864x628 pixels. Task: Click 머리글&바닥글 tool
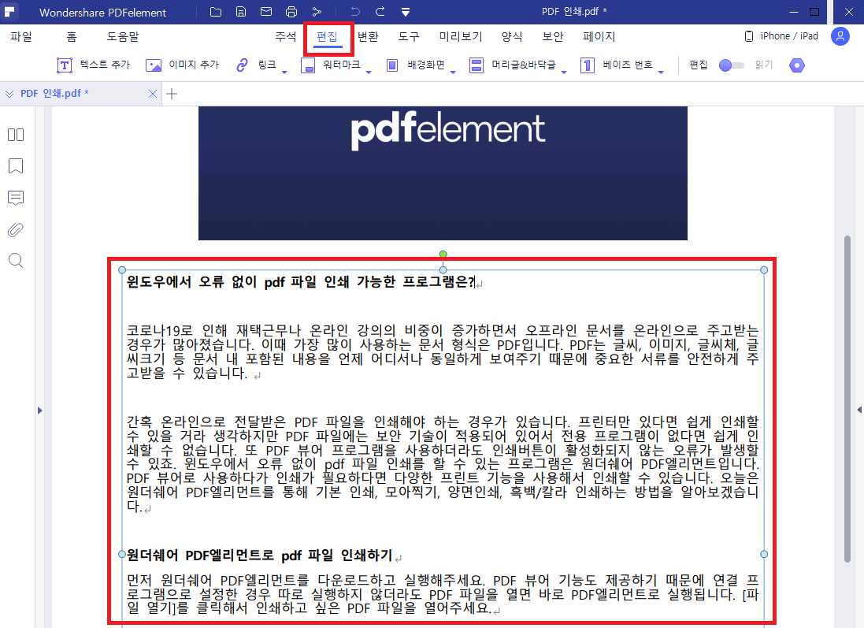tap(513, 65)
